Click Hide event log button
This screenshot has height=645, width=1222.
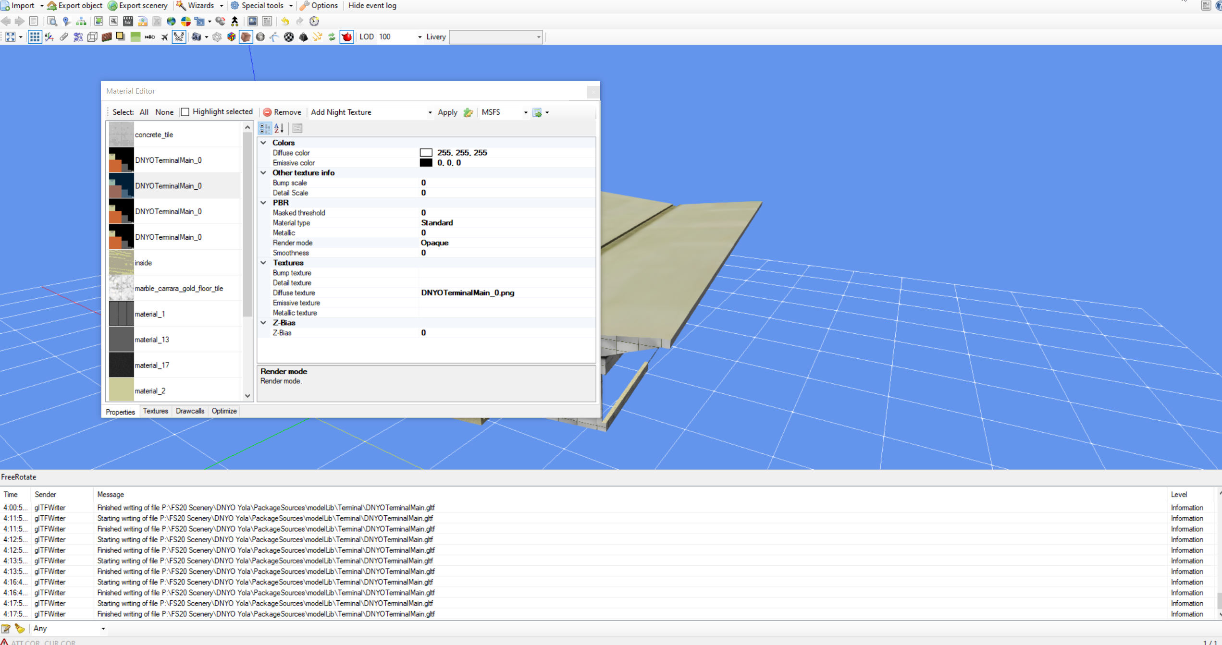tap(372, 6)
